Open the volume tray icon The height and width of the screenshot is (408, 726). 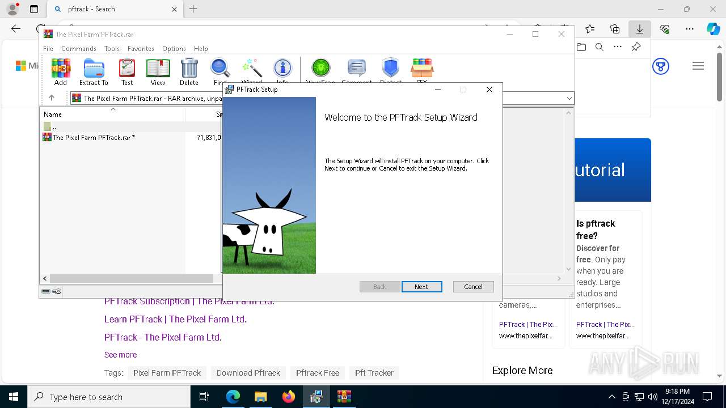coord(653,397)
